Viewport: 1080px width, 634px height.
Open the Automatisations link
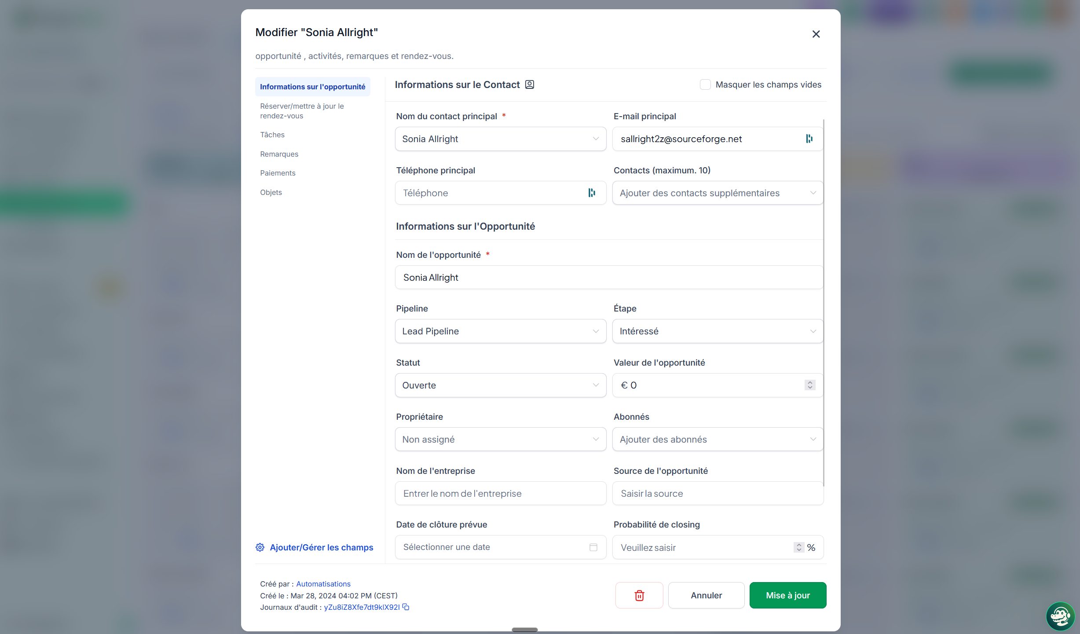pos(323,584)
